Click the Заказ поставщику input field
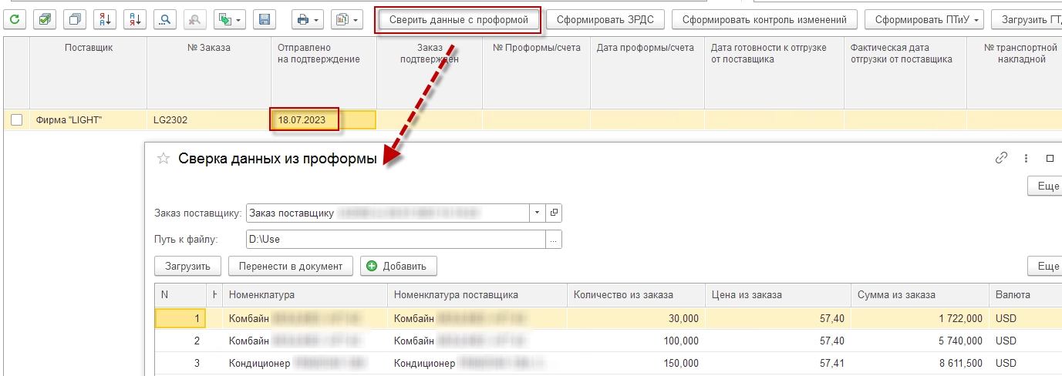Image resolution: width=1062 pixels, height=376 pixels. click(387, 213)
